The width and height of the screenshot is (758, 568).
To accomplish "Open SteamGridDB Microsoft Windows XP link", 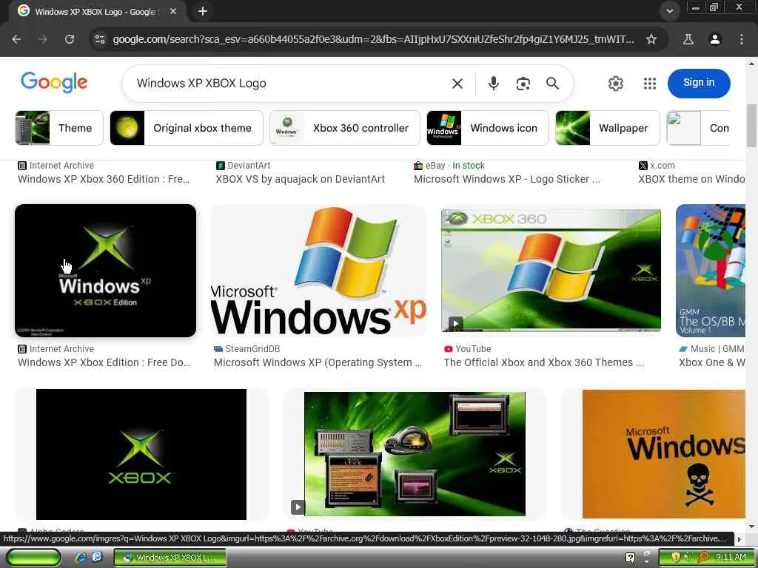I will (x=318, y=362).
